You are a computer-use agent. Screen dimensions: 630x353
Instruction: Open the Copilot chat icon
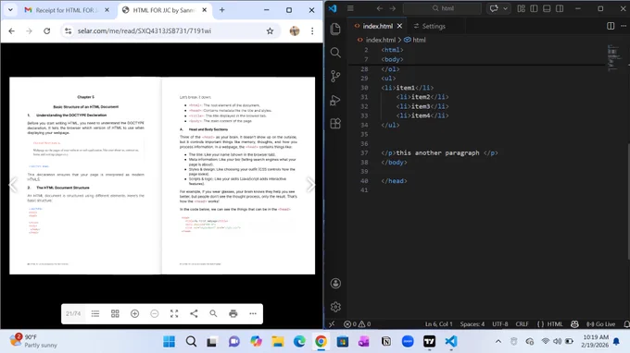(x=494, y=8)
